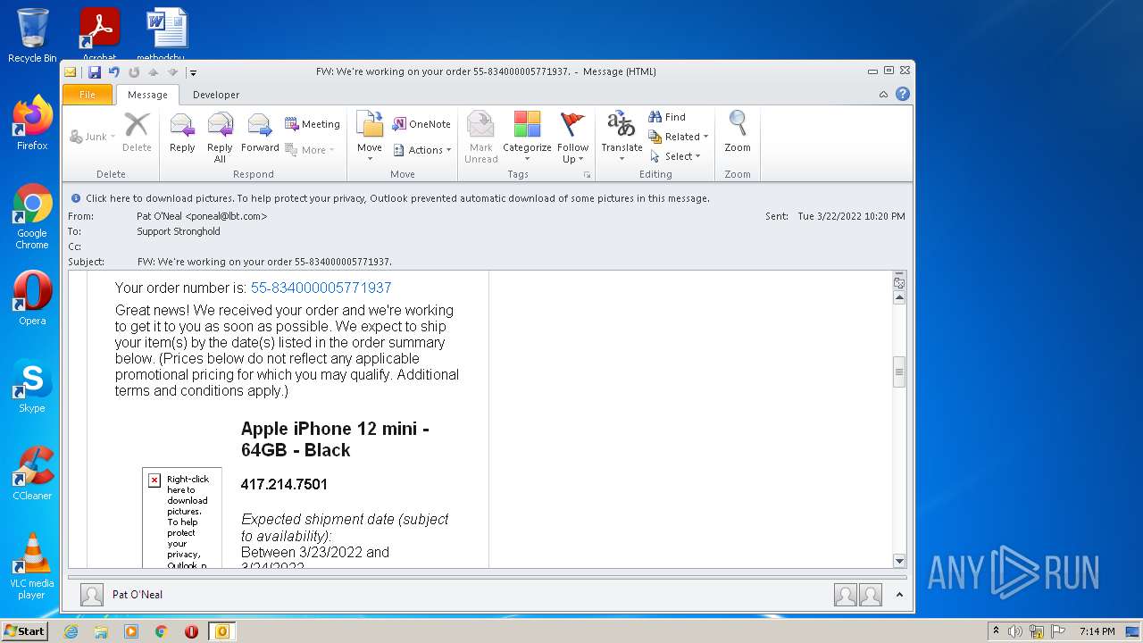Expand the People Pane caret
1143x643 pixels.
pos(899,595)
